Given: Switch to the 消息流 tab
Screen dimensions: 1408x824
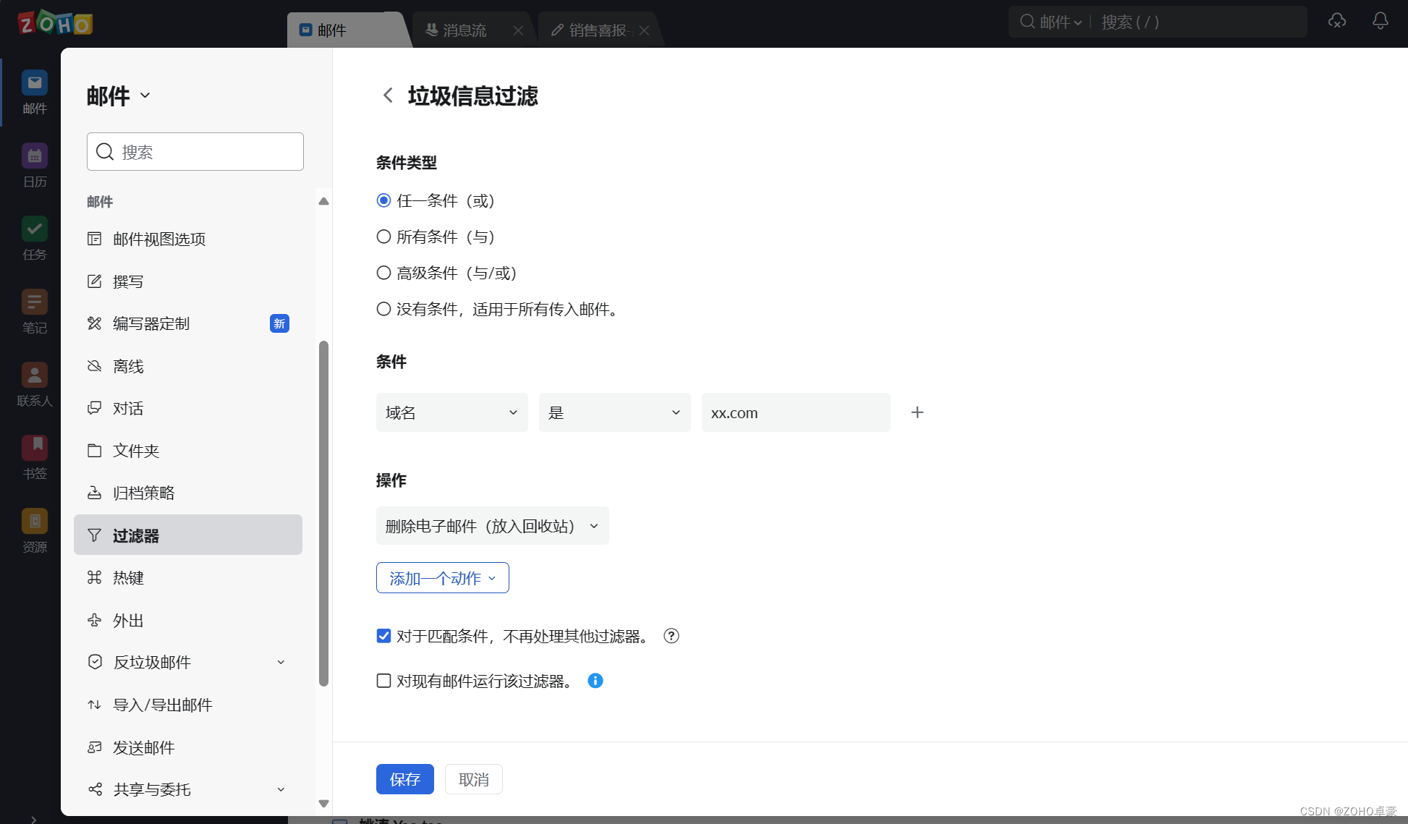Looking at the screenshot, I should tap(464, 30).
